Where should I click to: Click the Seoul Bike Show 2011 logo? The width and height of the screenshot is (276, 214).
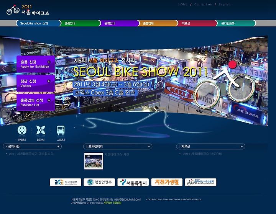(28, 10)
